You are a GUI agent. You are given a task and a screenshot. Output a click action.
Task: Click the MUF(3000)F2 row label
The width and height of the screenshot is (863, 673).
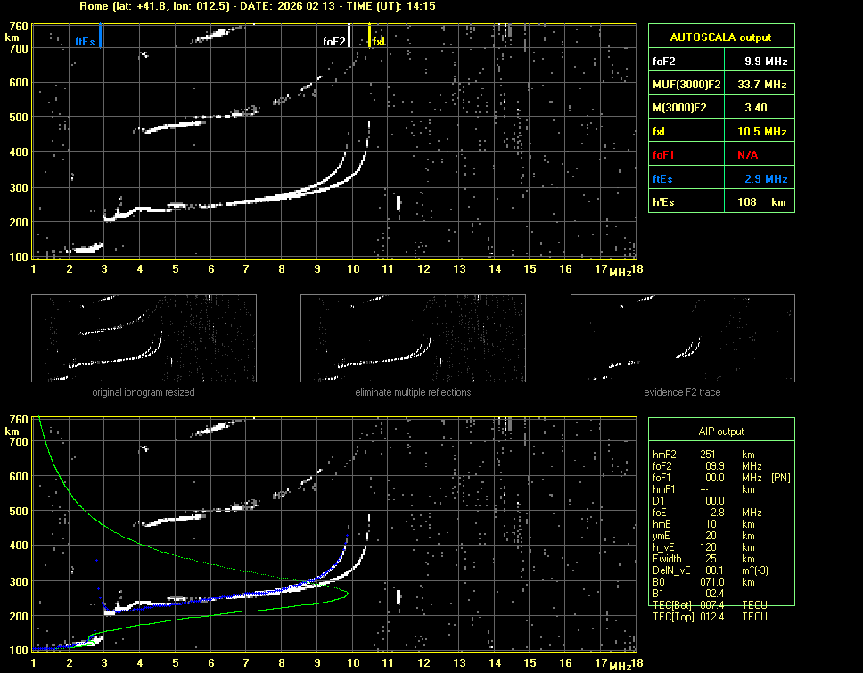pyautogui.click(x=683, y=85)
